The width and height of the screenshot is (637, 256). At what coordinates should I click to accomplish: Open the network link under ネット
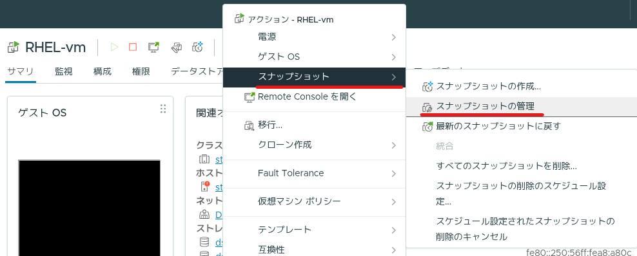219,215
